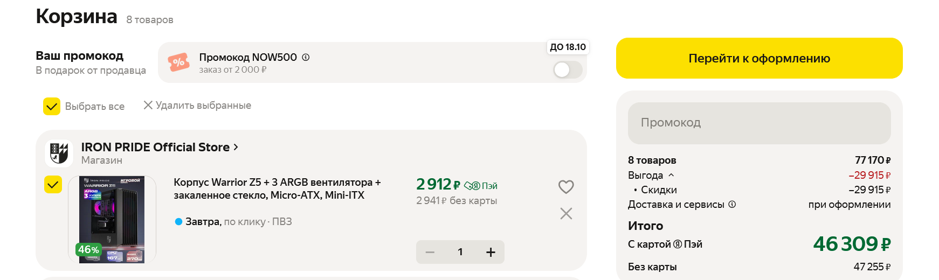Image resolution: width=939 pixels, height=280 pixels.
Task: Enable the NOW500 promo code toggle
Action: click(568, 69)
